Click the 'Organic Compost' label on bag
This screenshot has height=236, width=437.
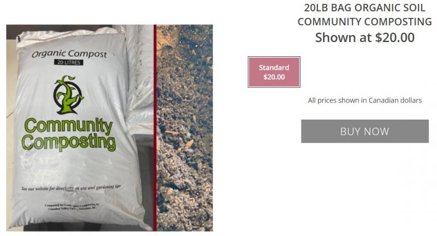tap(69, 54)
